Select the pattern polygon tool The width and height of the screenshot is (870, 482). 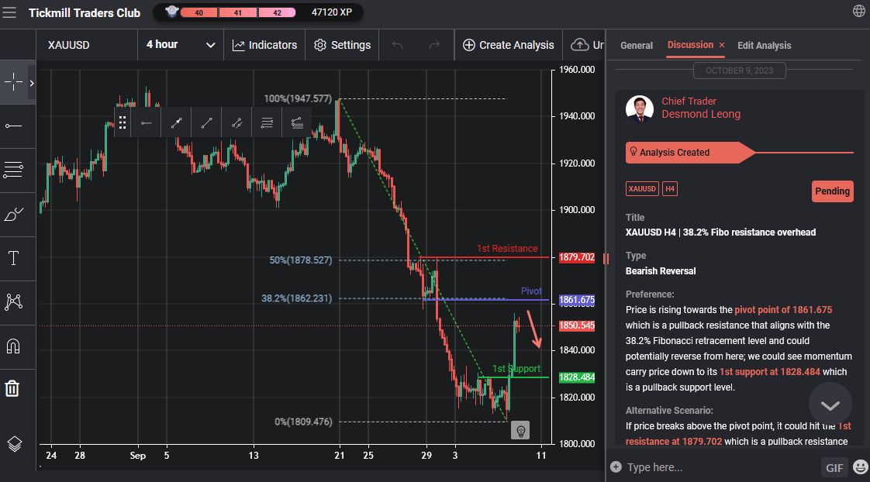coord(13,301)
